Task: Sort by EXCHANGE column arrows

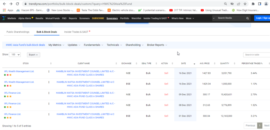Action: [136, 64]
